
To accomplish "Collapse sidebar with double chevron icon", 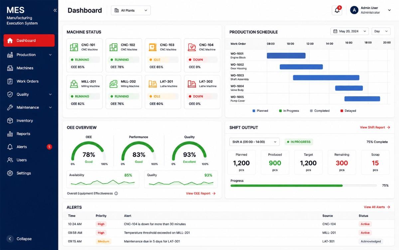I will pos(55,10).
